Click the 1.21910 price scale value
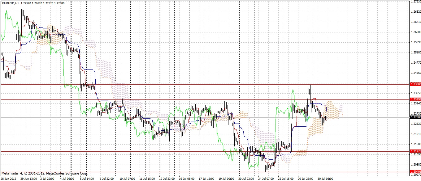 [x=415, y=134]
